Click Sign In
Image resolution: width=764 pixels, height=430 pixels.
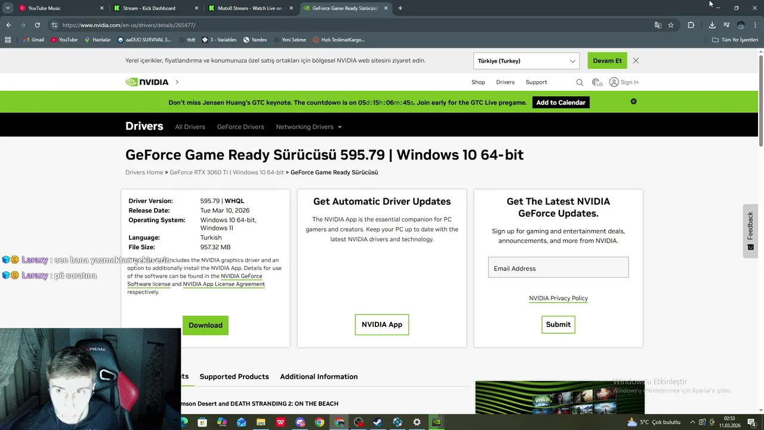(624, 82)
